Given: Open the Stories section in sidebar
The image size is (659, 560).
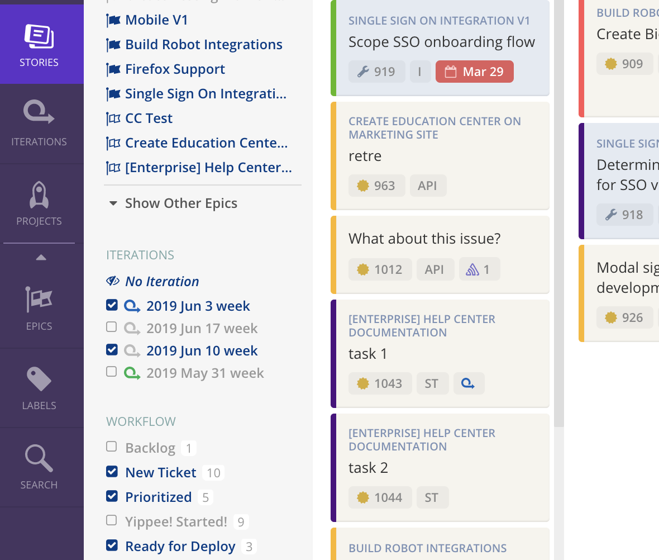Looking at the screenshot, I should click(x=39, y=44).
